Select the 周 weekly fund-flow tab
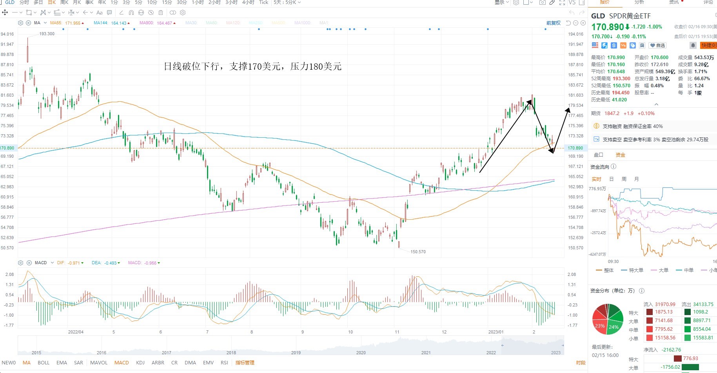Viewport: 717px width, 373px height. [624, 179]
